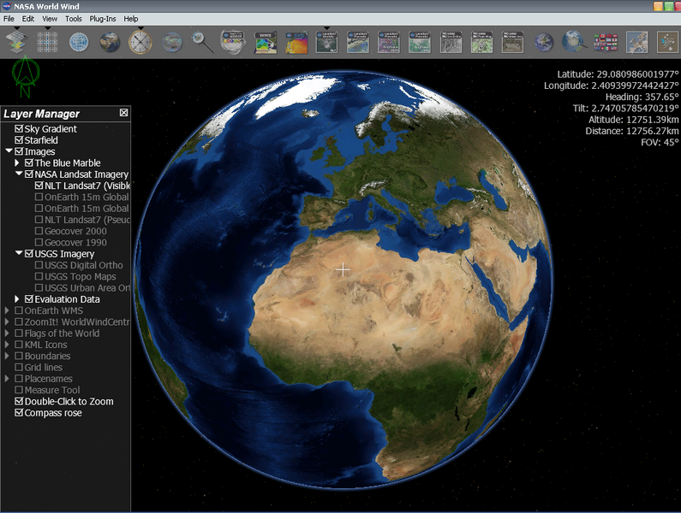Collapse the USGS Imagery group

[x=19, y=253]
